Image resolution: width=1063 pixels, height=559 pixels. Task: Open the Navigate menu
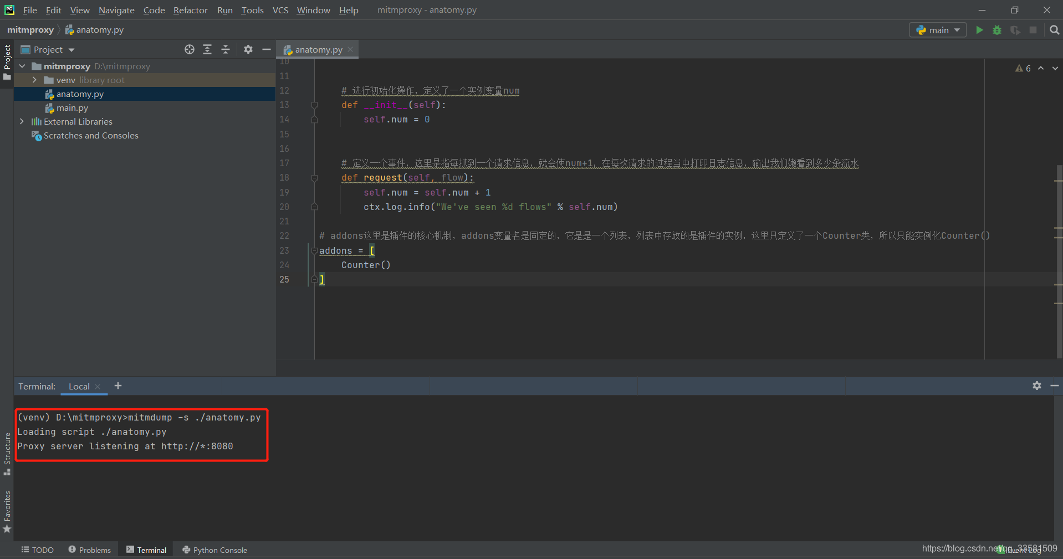tap(116, 10)
